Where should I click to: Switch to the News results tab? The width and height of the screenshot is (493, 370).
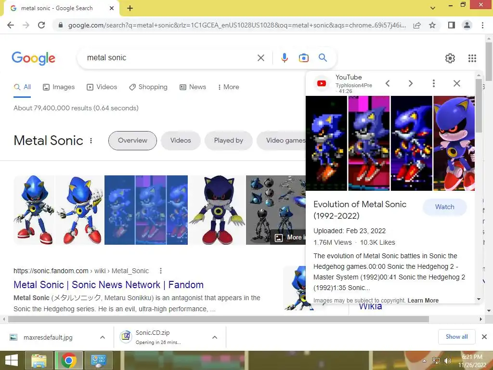pyautogui.click(x=193, y=87)
